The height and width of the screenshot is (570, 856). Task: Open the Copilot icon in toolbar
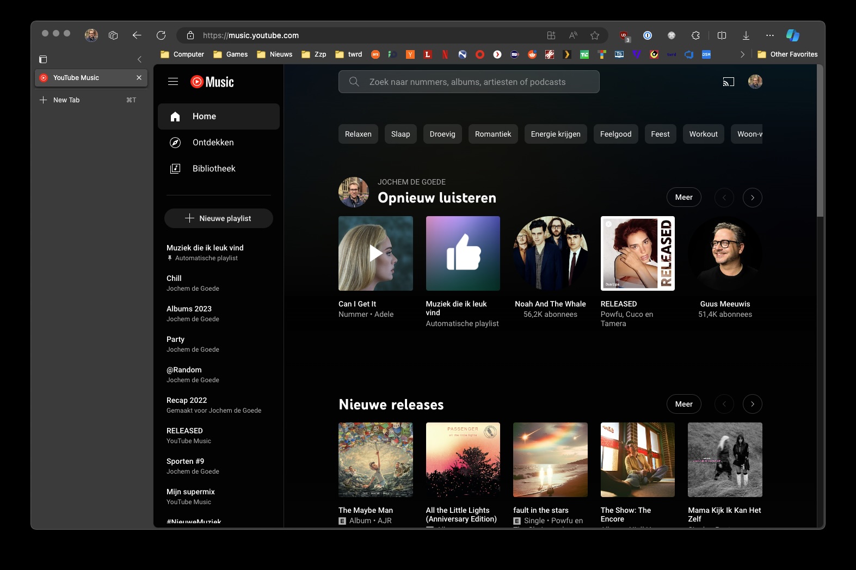pyautogui.click(x=793, y=35)
